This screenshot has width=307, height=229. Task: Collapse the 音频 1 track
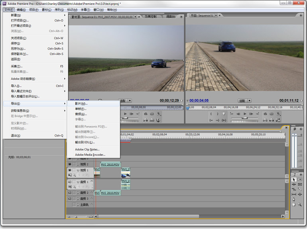pyautogui.click(x=78, y=182)
